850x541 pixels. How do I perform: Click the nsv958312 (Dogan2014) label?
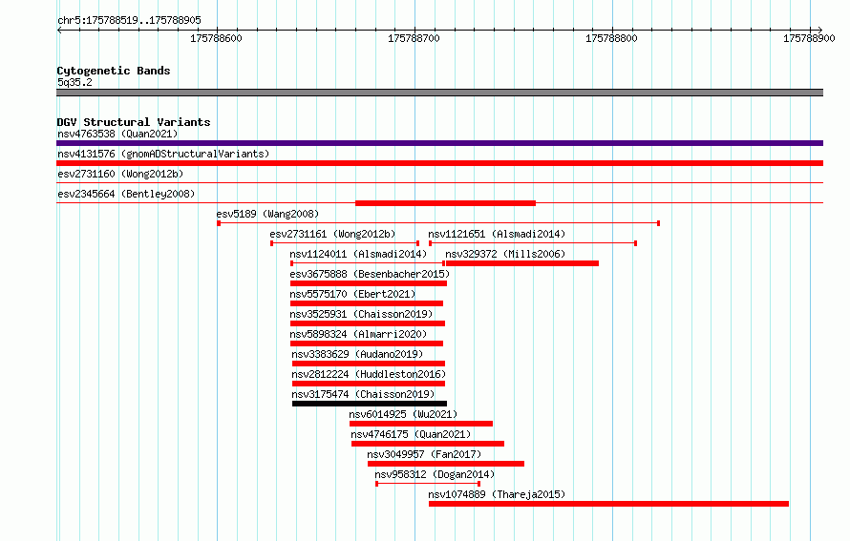click(435, 474)
